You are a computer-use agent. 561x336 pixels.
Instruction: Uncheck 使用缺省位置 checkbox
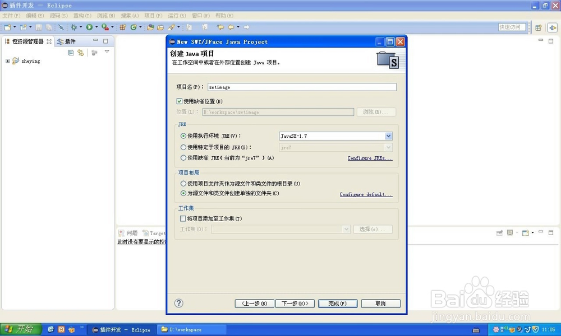click(180, 101)
